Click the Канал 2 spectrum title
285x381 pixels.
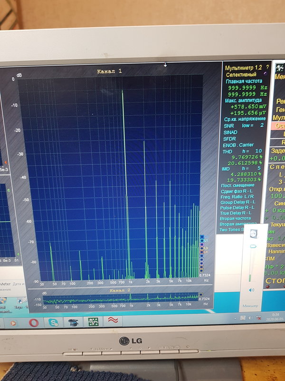tap(120, 290)
